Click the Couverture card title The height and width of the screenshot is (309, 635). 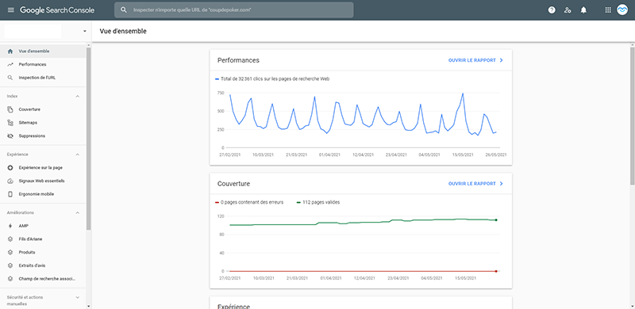click(233, 184)
